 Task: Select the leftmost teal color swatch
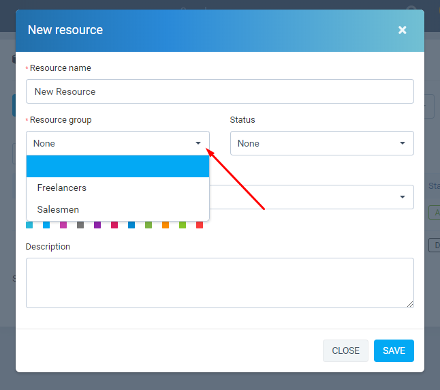29,225
